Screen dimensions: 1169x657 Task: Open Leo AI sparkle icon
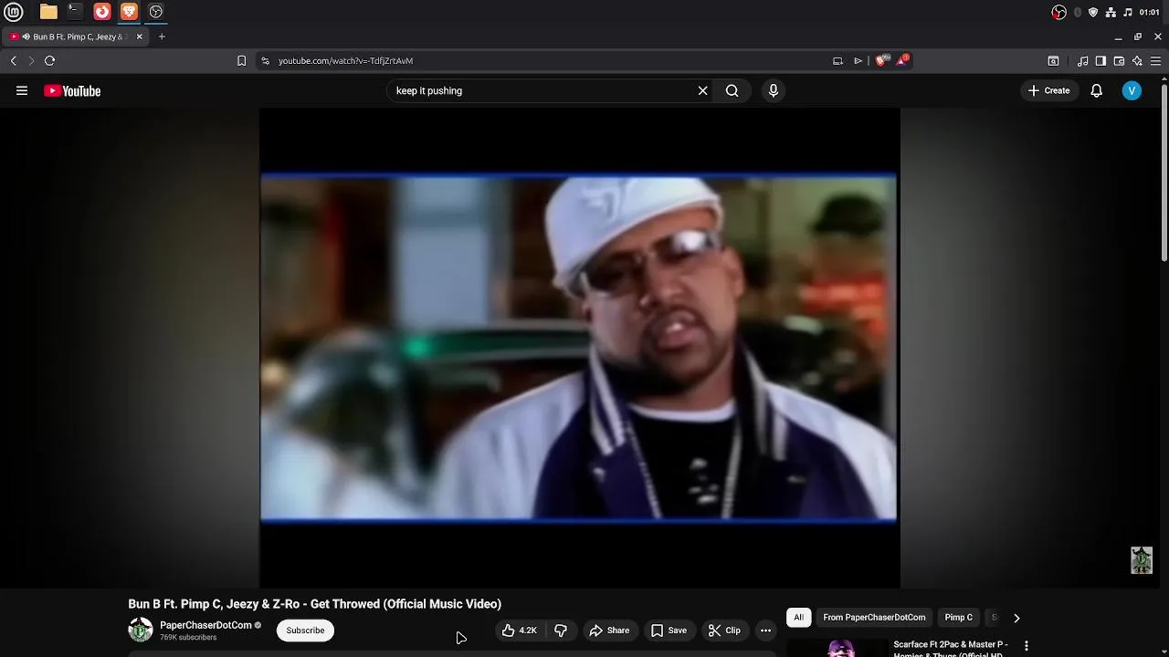1137,61
